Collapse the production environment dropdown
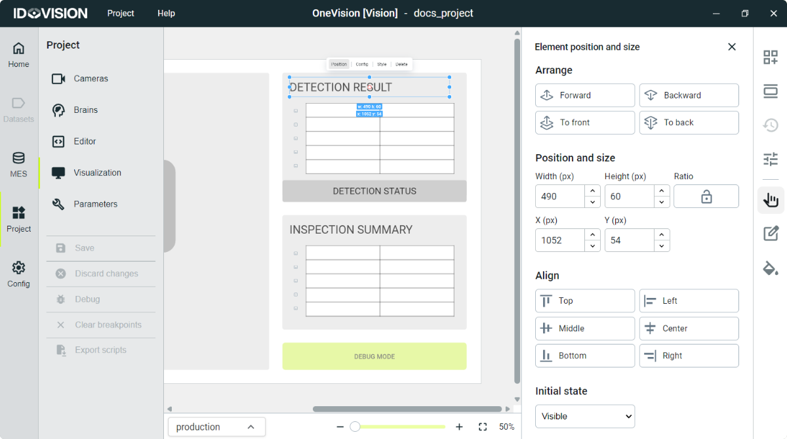Viewport: 787px width, 439px height. [x=251, y=427]
